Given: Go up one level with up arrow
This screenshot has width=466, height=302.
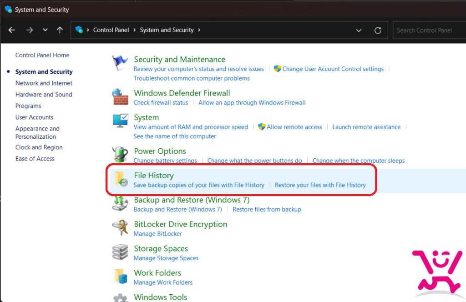Looking at the screenshot, I should pyautogui.click(x=60, y=30).
